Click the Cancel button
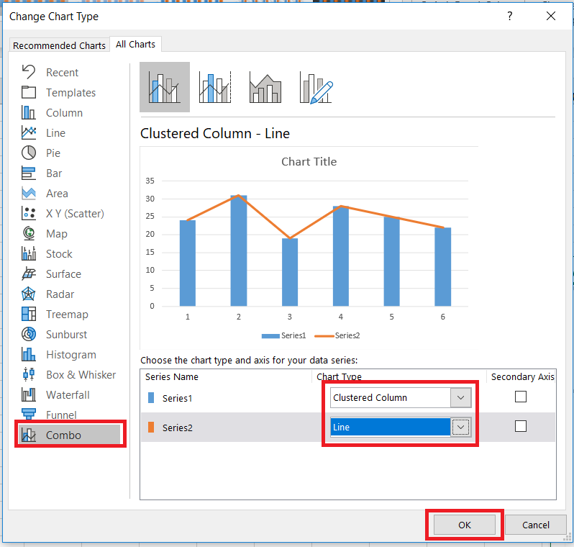 click(x=535, y=525)
